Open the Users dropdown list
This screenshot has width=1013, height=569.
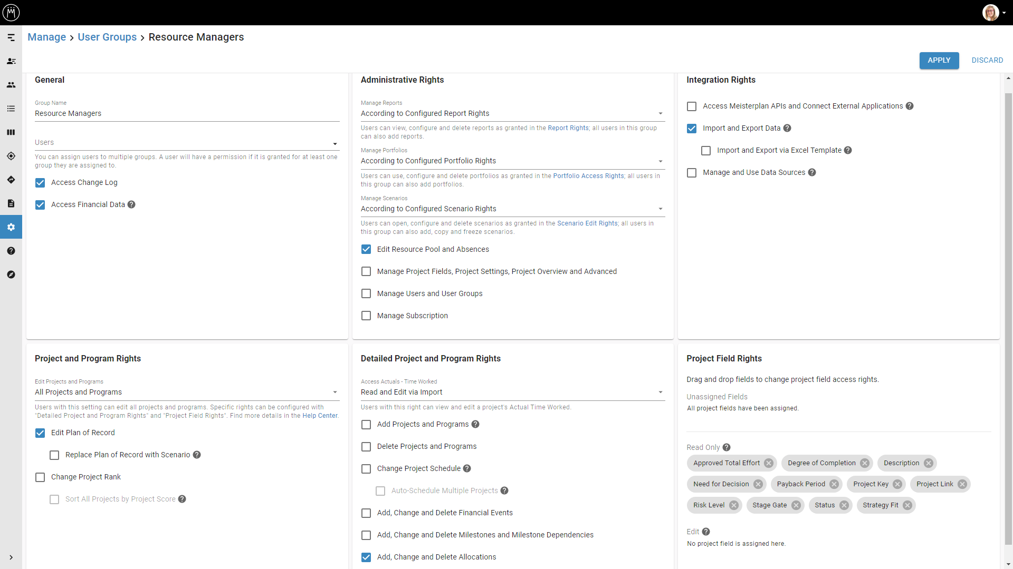tap(187, 143)
